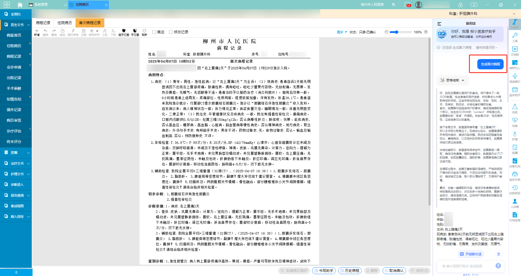Click the 撤销 undo icon
The height and width of the screenshot is (276, 521).
point(45,31)
